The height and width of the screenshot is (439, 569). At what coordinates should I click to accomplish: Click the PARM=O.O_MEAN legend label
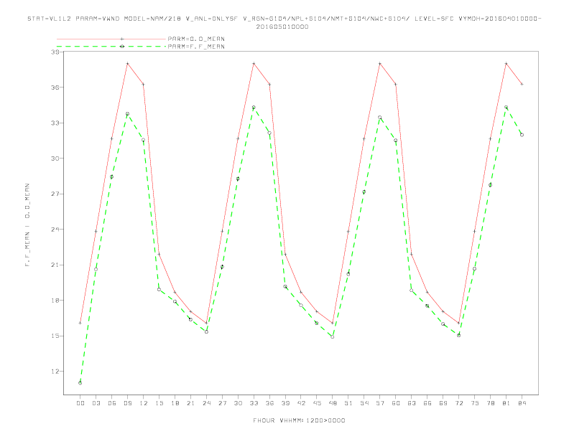[x=196, y=39]
